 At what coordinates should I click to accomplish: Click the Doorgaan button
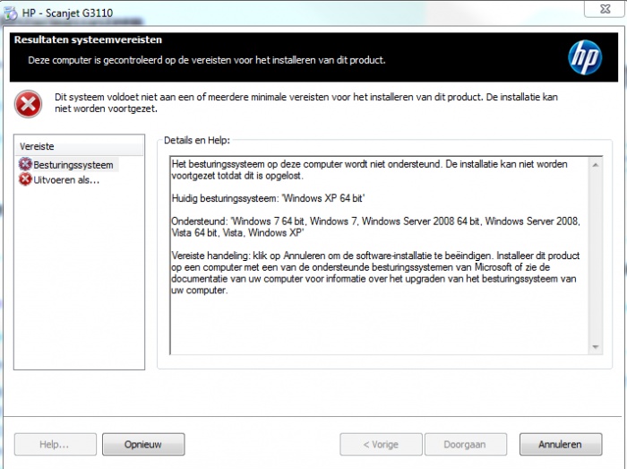[x=466, y=444]
